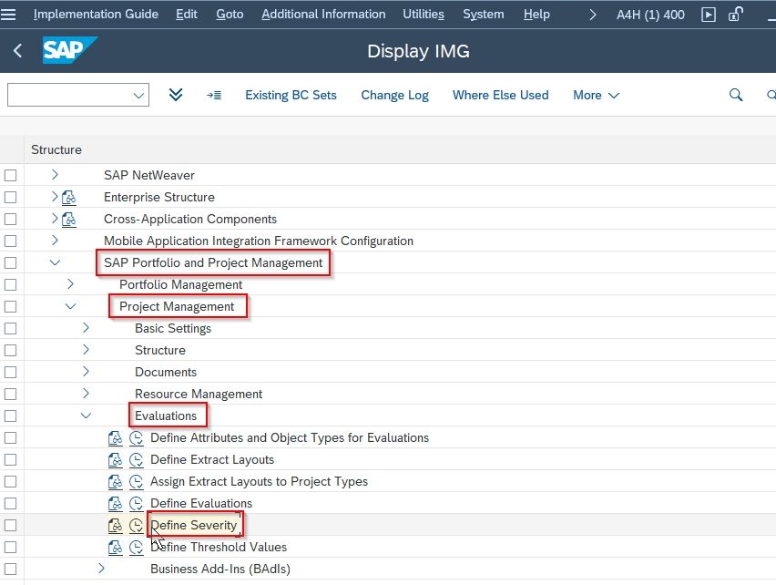Expand Mobile Application Integration Framework node
This screenshot has width=776, height=585.
coord(55,241)
